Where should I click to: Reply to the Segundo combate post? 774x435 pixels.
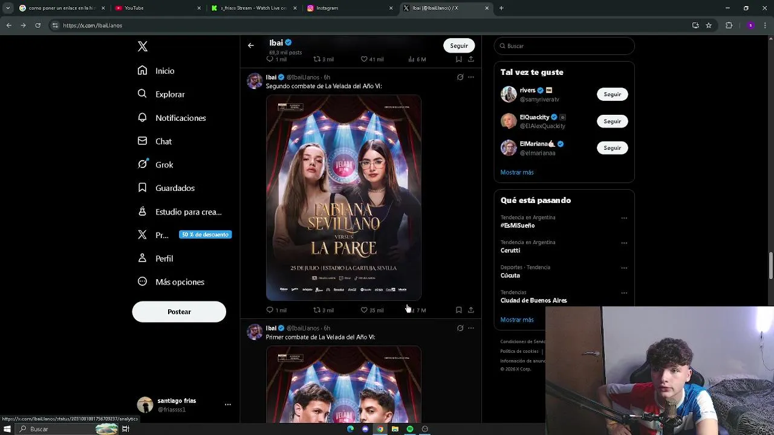click(276, 310)
